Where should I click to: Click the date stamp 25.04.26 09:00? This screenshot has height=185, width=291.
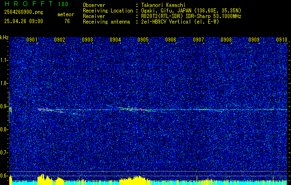[x=24, y=21]
